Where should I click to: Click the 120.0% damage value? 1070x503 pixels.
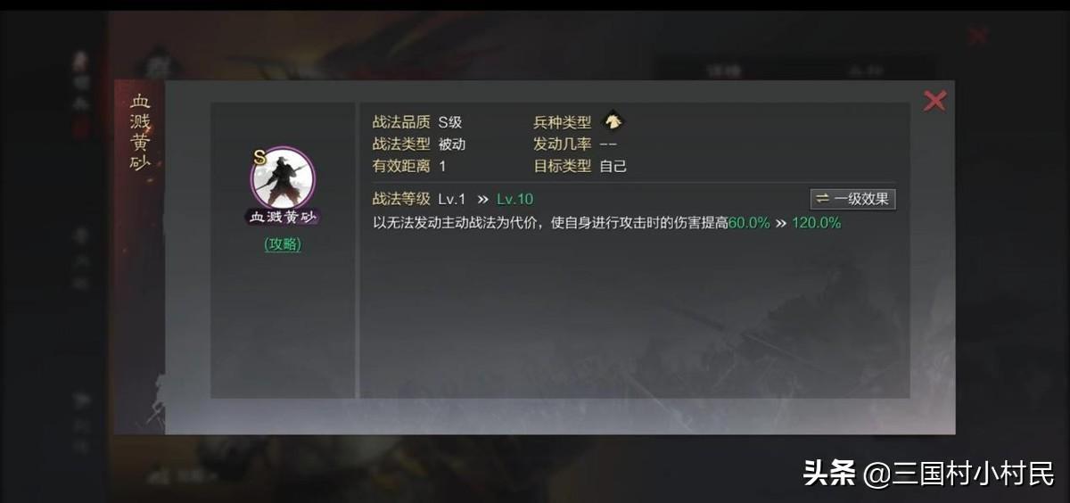(817, 223)
